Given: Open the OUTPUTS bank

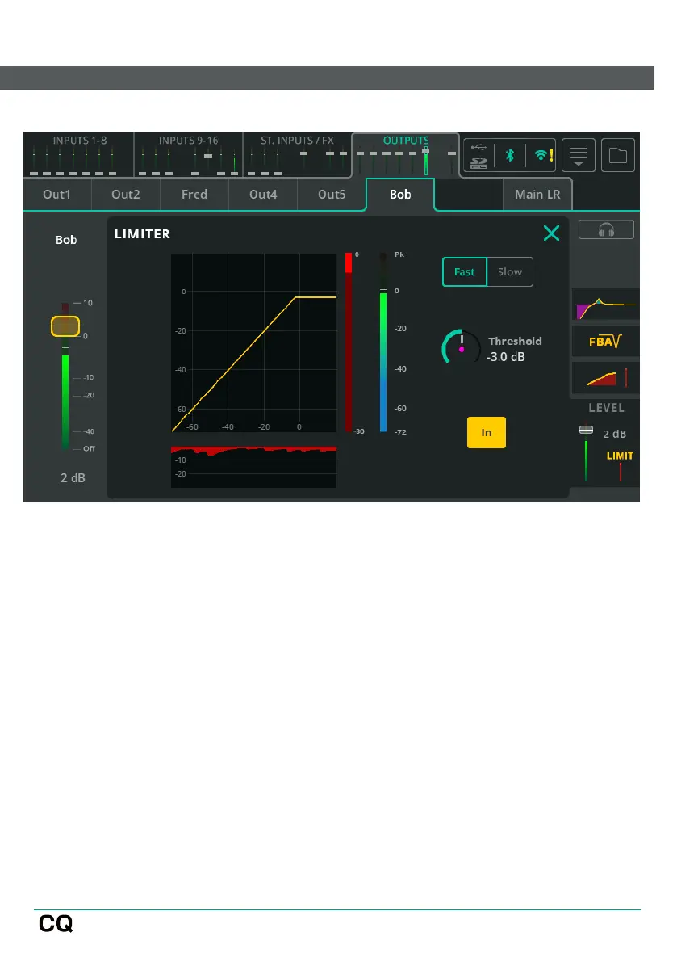Looking at the screenshot, I should (x=406, y=154).
